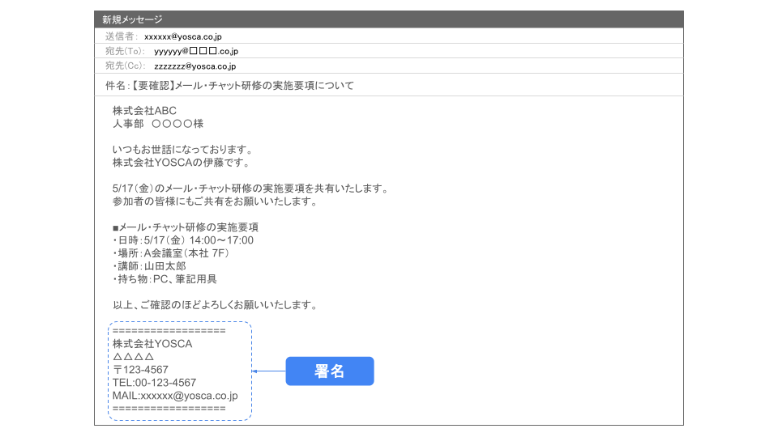Click the 株式会社ABC line in the body
The width and height of the screenshot is (778, 437).
144,111
